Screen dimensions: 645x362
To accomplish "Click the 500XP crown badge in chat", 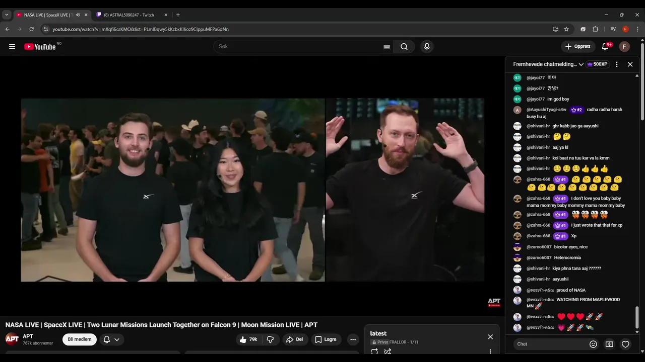I will 598,64.
